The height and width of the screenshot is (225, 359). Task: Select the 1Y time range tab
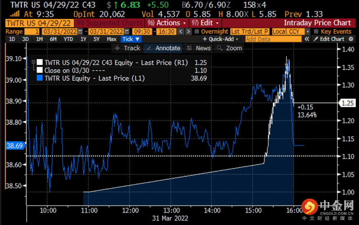pyautogui.click(x=83, y=39)
